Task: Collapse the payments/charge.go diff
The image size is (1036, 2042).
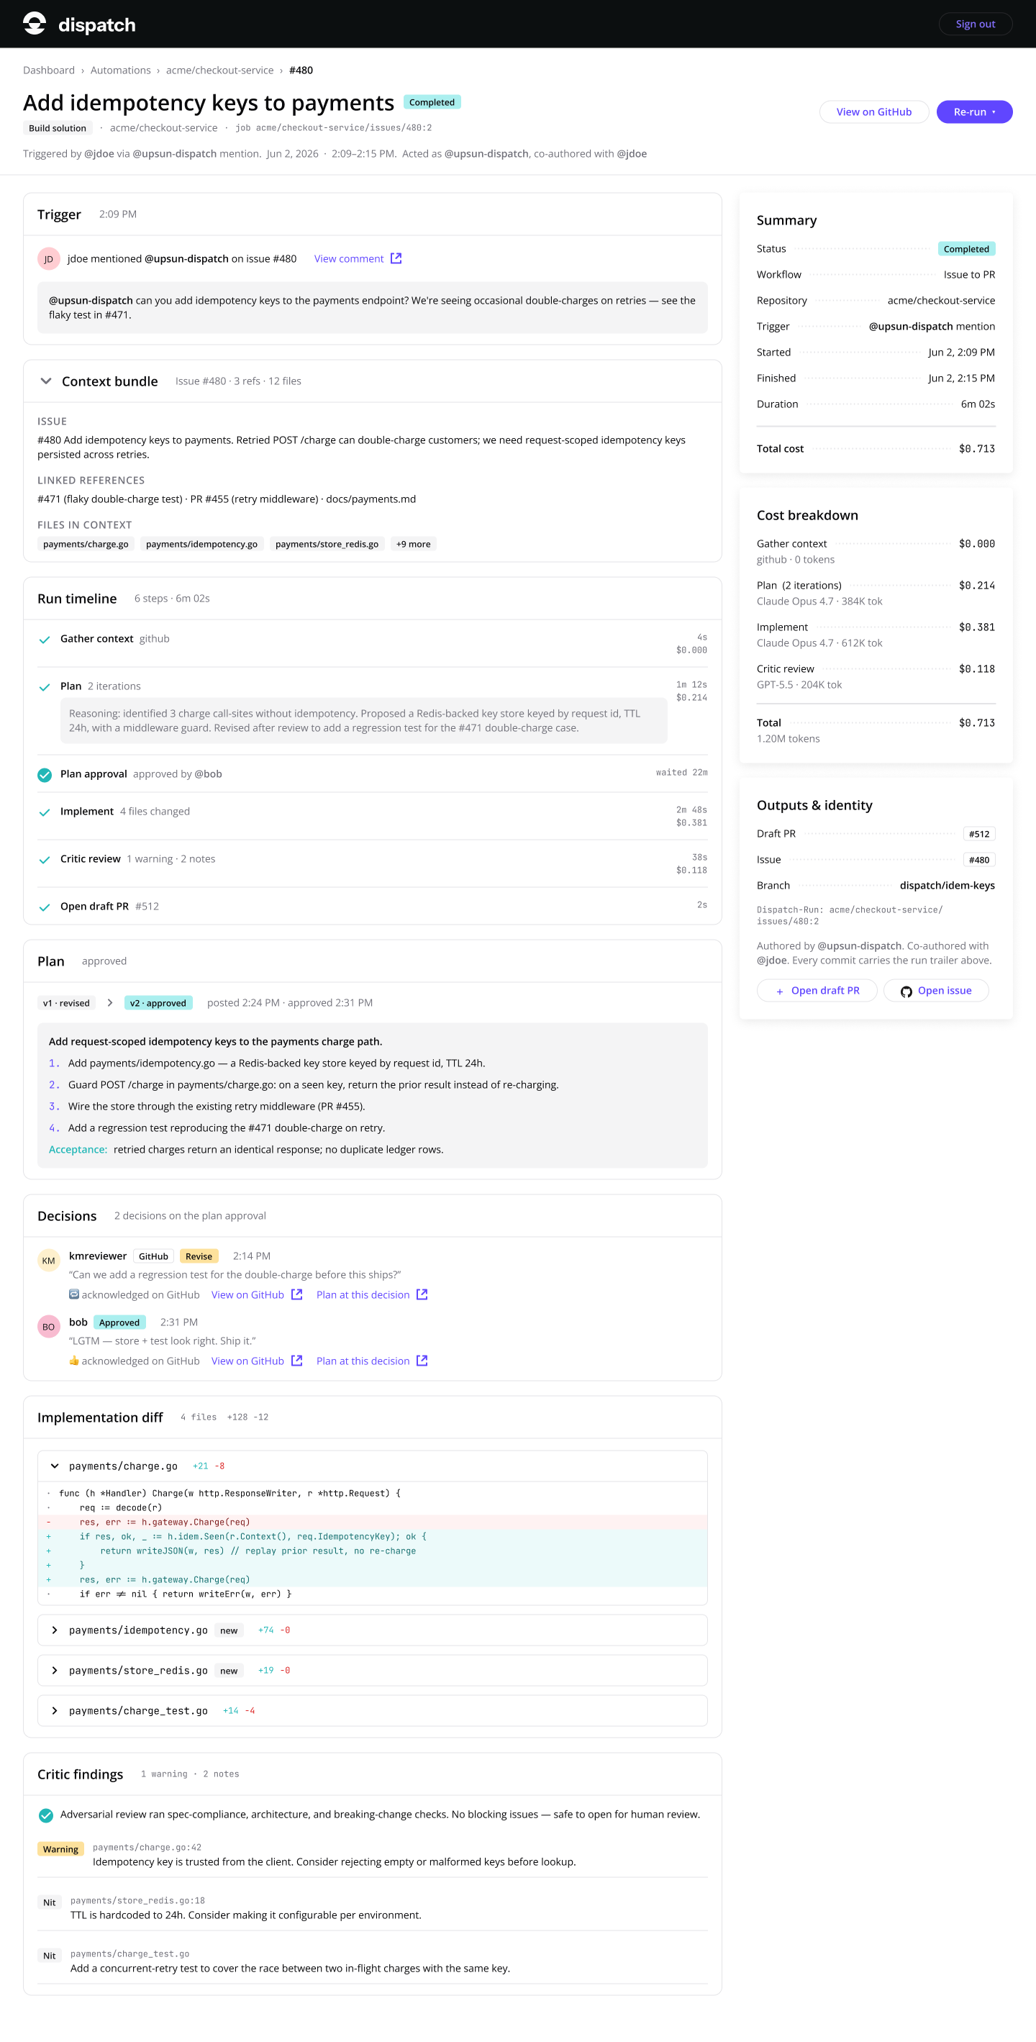Action: tap(55, 1466)
